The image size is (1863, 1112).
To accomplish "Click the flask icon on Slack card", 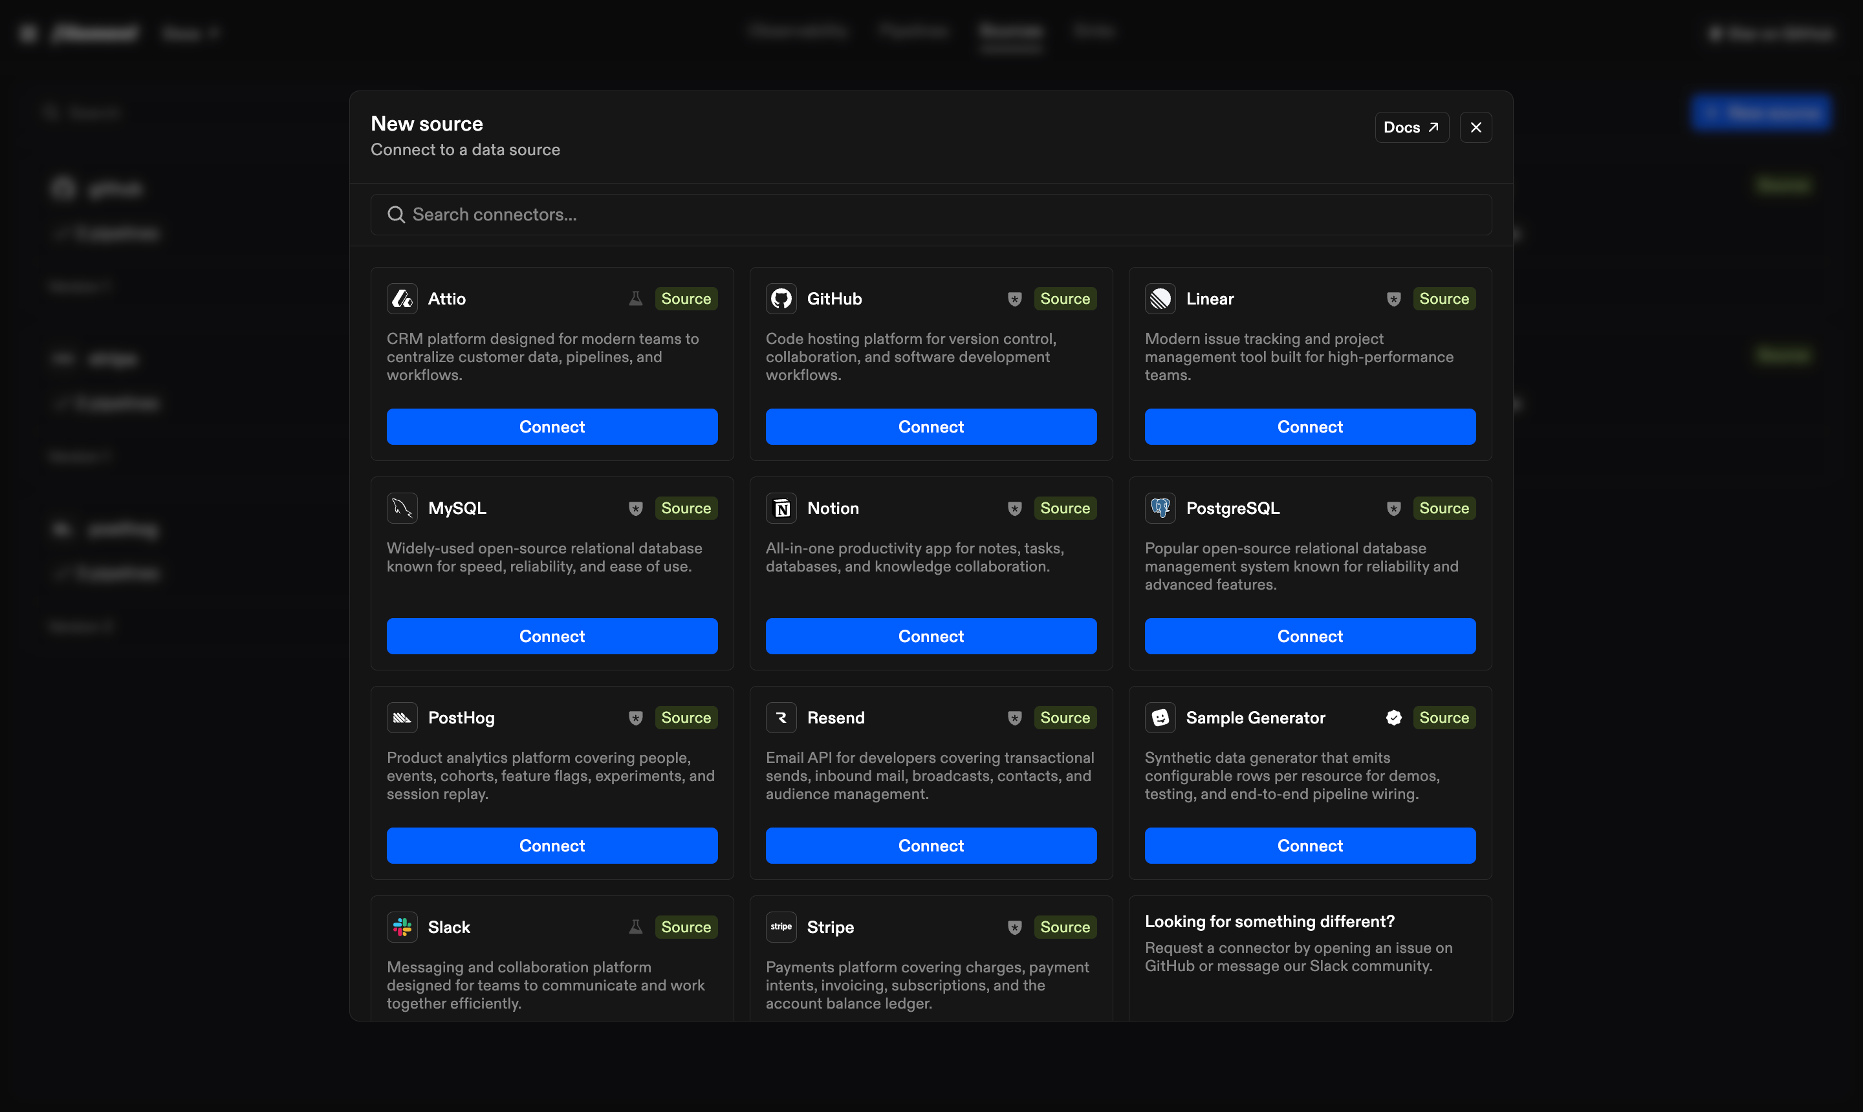I will [x=636, y=927].
